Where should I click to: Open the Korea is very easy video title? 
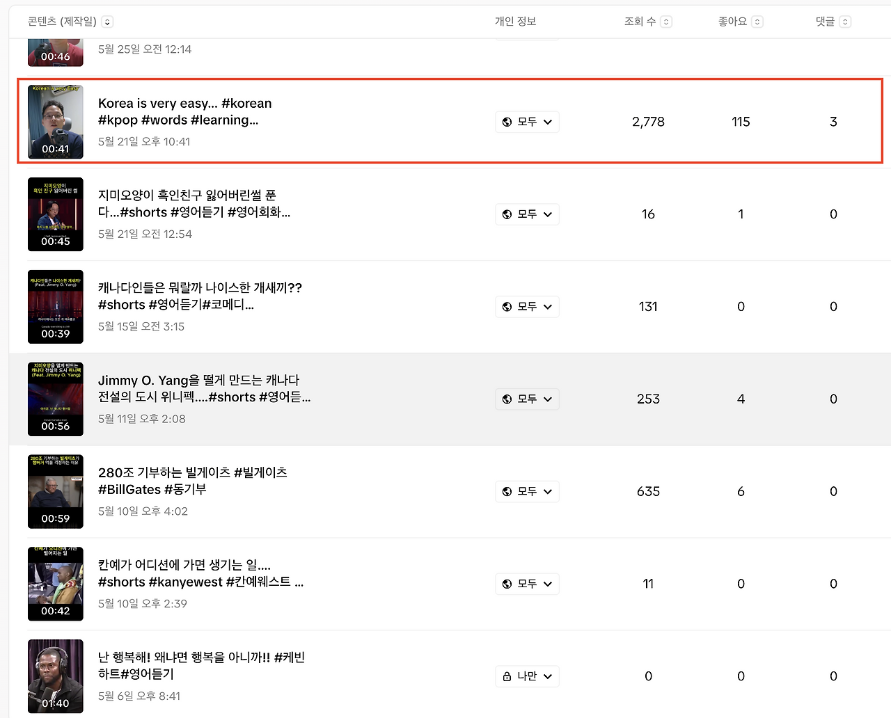coord(185,111)
